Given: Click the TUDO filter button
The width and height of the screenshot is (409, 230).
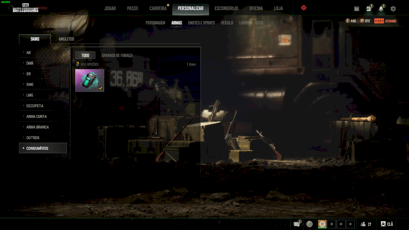Looking at the screenshot, I should tap(85, 55).
